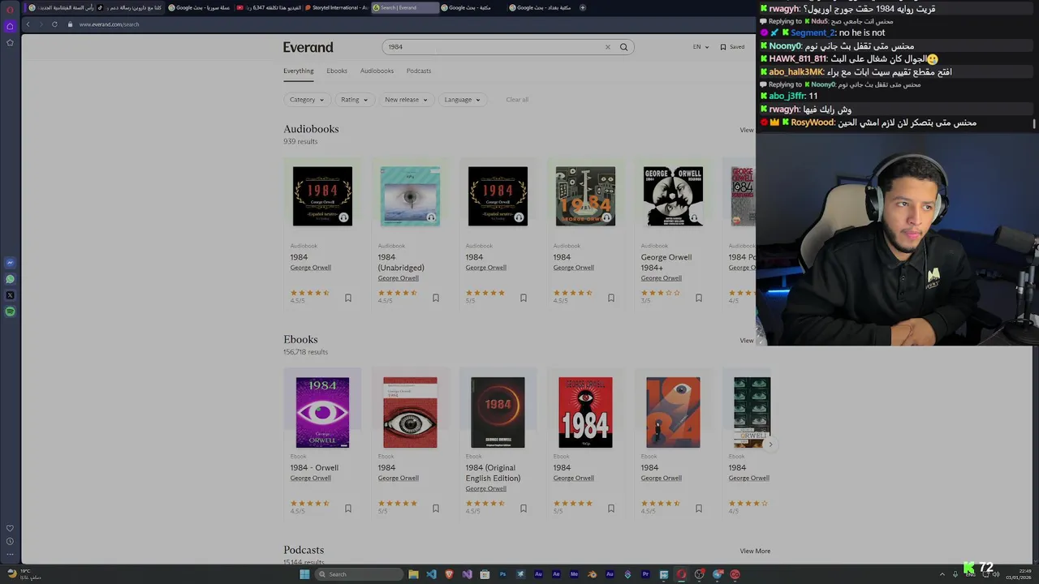Open Blender from the taskbar
1039x584 pixels.
pos(592,574)
